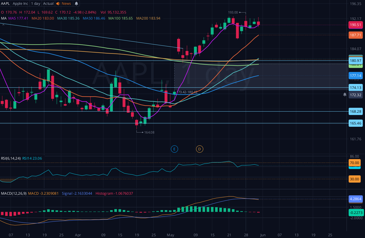Click the MA indicator label
The width and height of the screenshot is (365, 238).
[x=4, y=18]
